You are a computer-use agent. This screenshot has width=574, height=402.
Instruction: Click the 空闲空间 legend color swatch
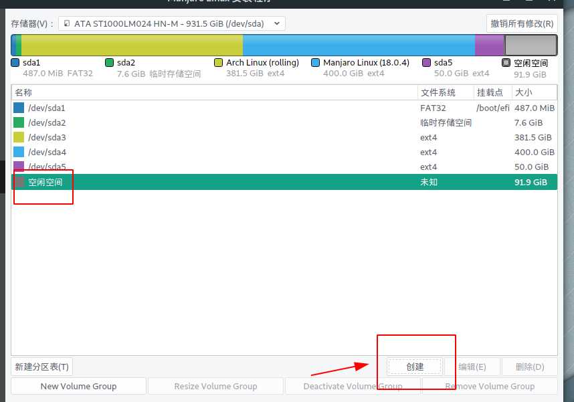coord(506,63)
